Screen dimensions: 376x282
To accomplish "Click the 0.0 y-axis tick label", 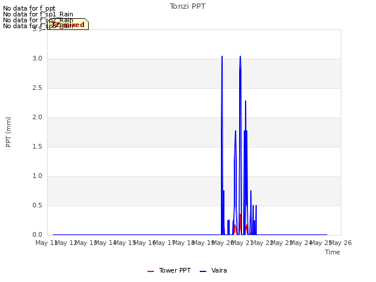I will click(38, 235).
